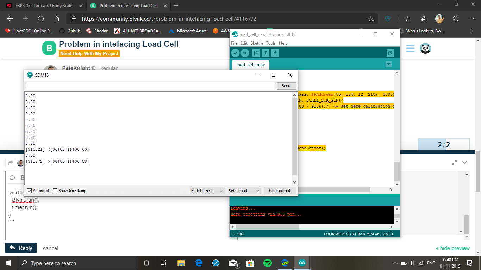Click the Type here to search box
The image size is (481, 270).
pos(77,263)
